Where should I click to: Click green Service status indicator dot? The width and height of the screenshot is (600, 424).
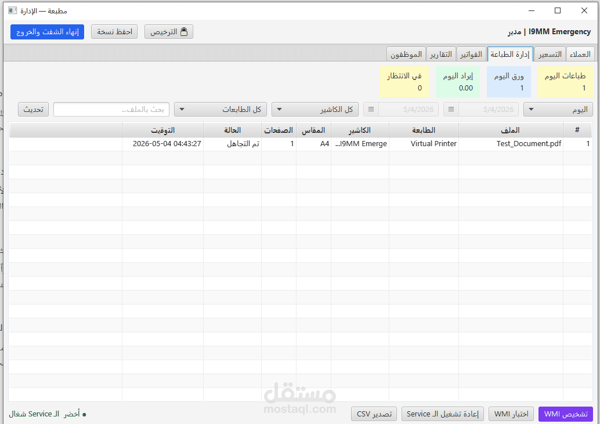[x=84, y=415]
